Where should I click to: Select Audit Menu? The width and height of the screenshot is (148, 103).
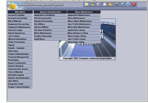click(50, 39)
